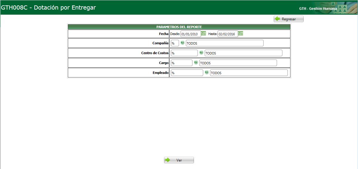Open calendar picker for Hasta date

[241, 34]
